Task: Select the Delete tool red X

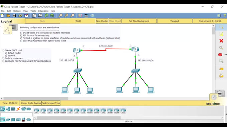Action: coord(221,41)
